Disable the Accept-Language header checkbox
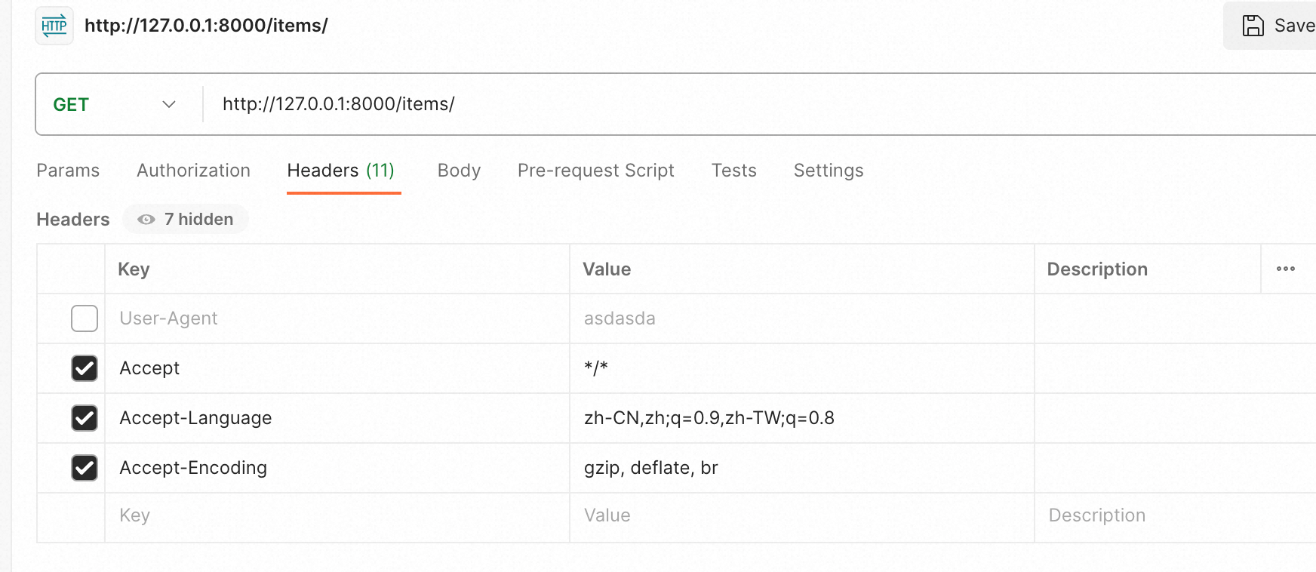This screenshot has height=572, width=1316. (85, 418)
